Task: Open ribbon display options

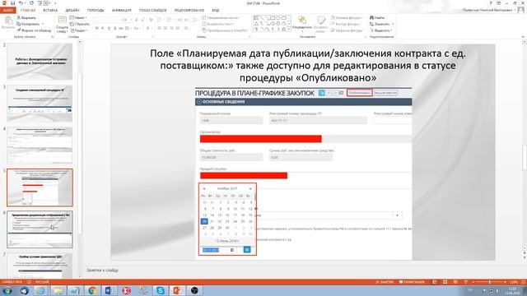Action: coord(499,3)
